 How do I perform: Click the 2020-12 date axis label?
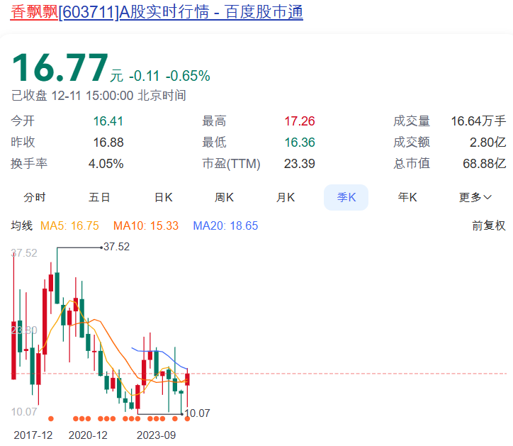[88, 435]
